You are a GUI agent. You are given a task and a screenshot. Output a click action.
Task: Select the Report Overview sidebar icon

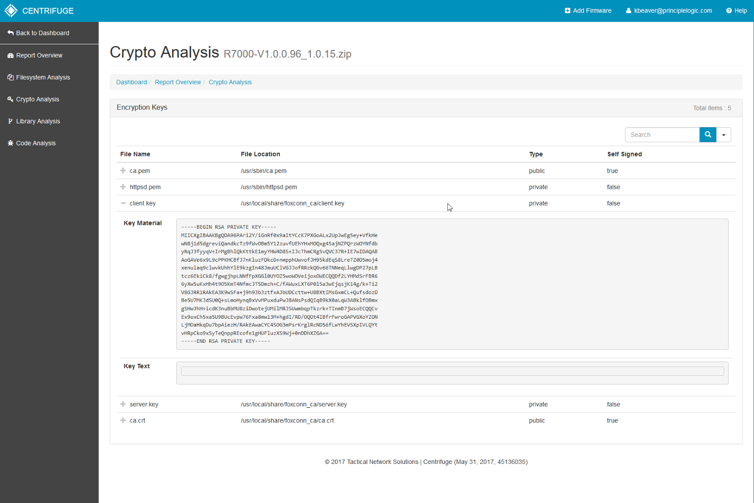pos(10,55)
